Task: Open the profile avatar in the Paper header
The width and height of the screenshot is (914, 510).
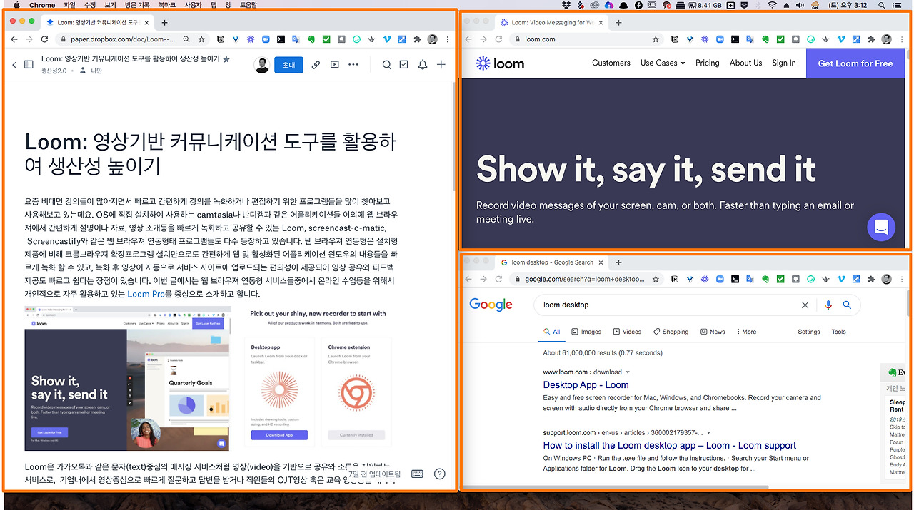Action: coord(261,65)
